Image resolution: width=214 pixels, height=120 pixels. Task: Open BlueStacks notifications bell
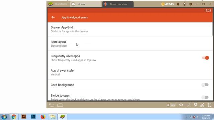pos(178,4)
